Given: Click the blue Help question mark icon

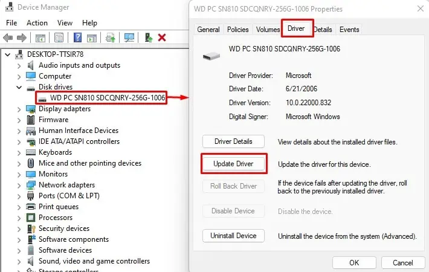Looking at the screenshot, I should [x=78, y=37].
